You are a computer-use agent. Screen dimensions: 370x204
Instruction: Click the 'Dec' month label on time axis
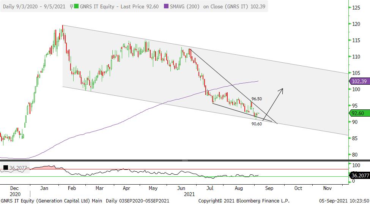(15, 188)
